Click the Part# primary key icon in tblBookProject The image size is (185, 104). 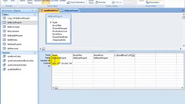coord(51,22)
